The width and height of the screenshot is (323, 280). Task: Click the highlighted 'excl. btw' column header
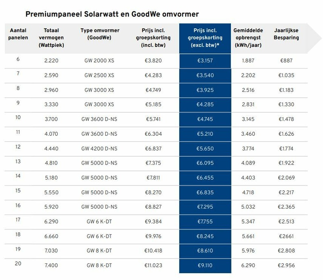(x=204, y=38)
